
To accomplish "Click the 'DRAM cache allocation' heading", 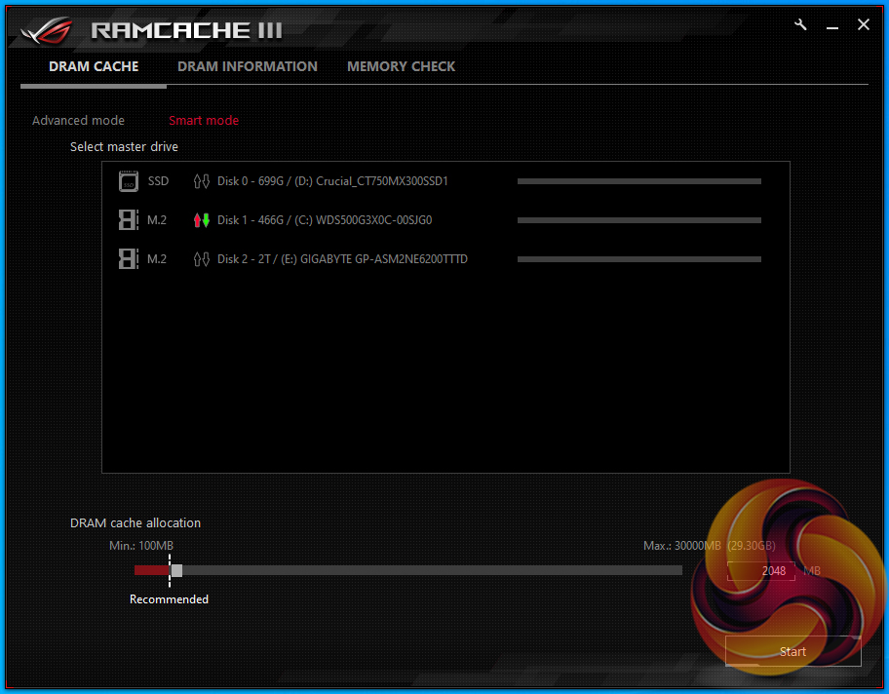I will pos(135,522).
